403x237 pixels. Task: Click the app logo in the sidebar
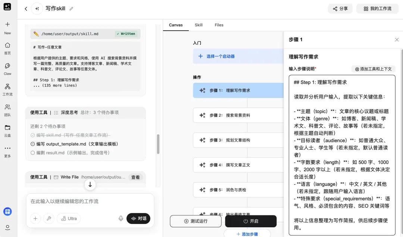coord(7,7)
